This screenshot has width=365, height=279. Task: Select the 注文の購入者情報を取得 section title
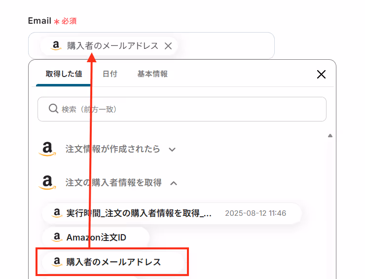pos(113,183)
